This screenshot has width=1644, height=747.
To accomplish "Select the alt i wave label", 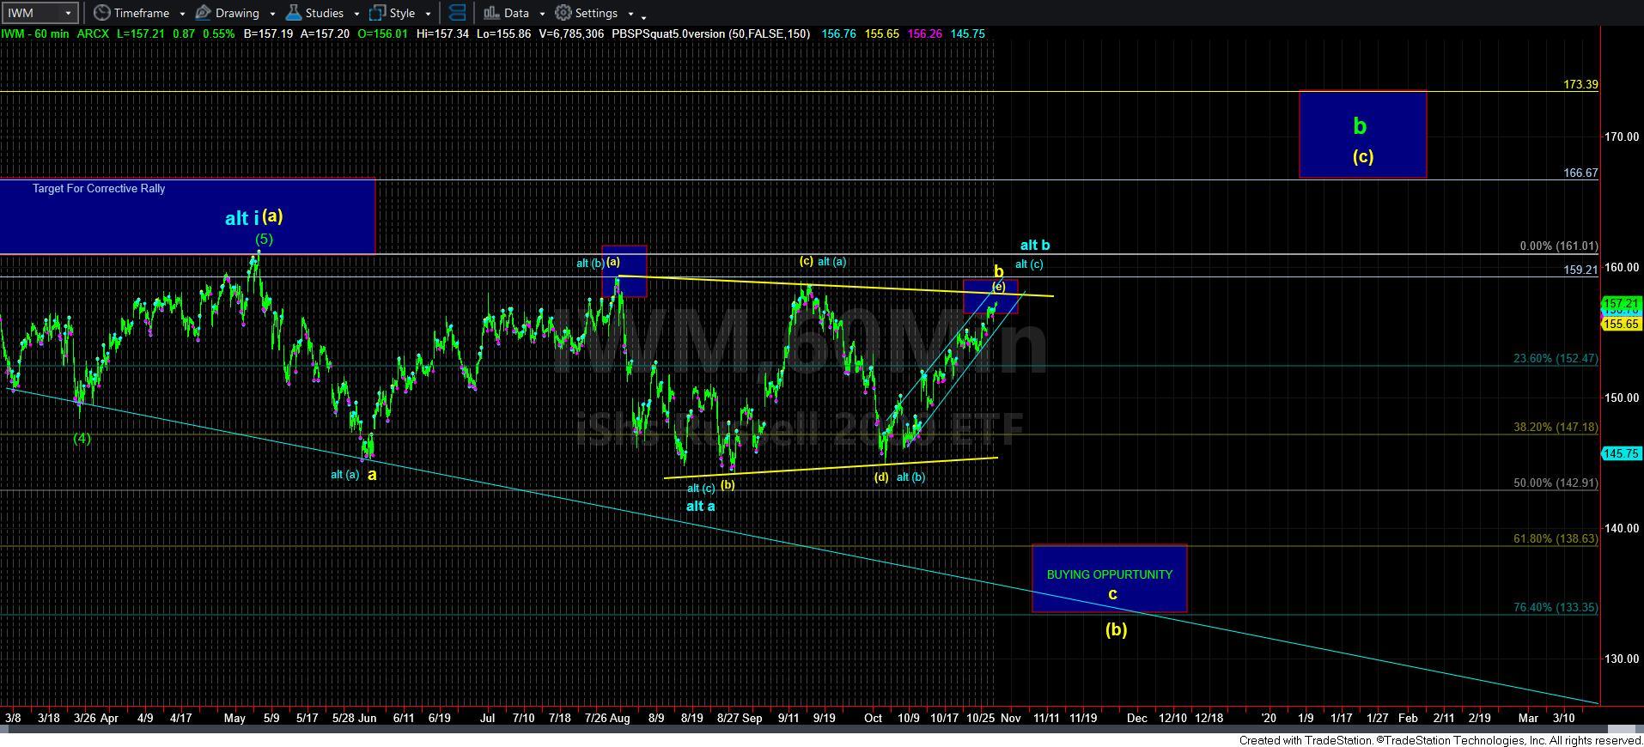I will [x=241, y=218].
